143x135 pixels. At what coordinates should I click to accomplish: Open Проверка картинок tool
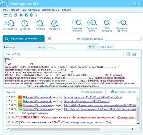pos(122,26)
